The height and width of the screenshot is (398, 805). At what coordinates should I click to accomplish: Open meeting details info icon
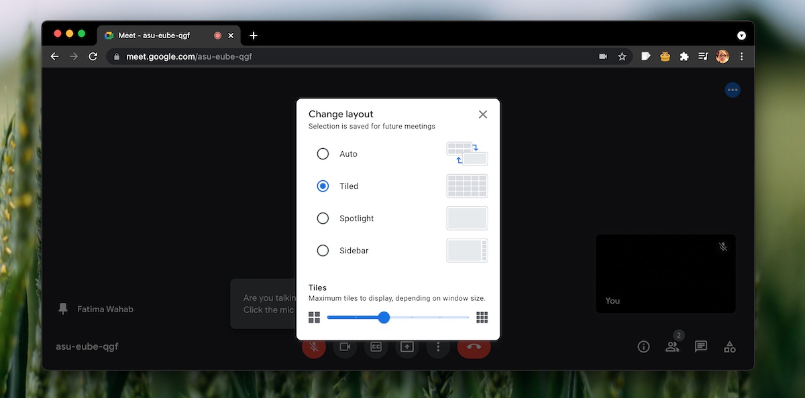click(x=643, y=347)
